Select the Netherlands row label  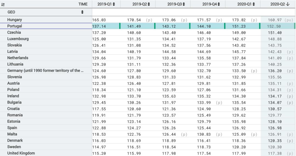click(18, 58)
